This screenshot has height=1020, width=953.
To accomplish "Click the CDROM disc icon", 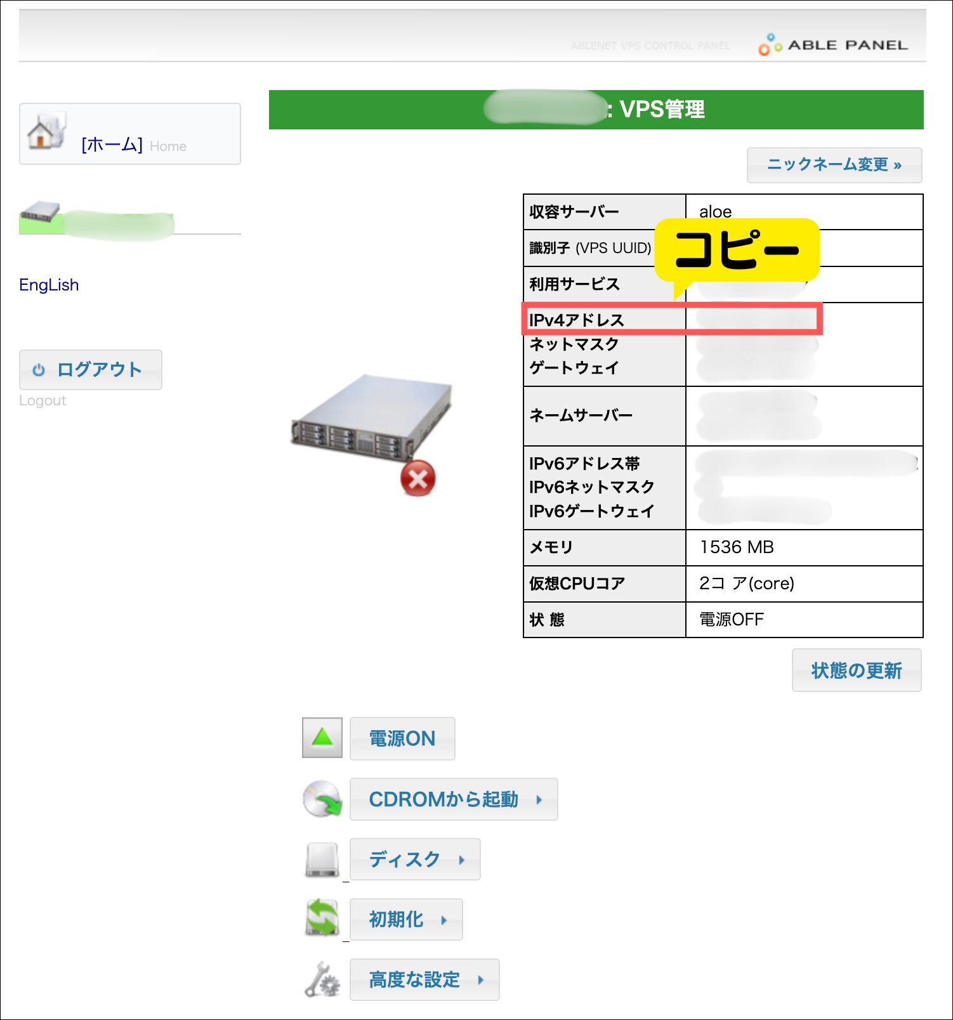I will [x=322, y=799].
